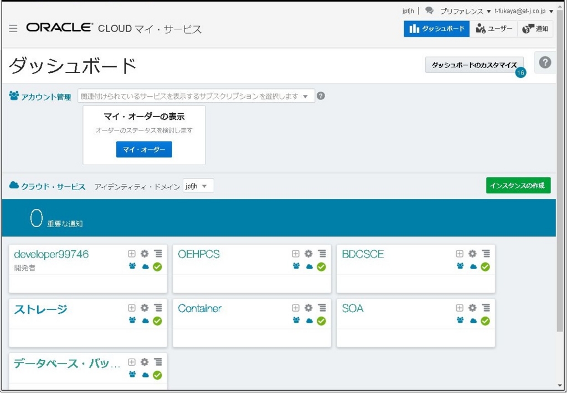This screenshot has height=394, width=567.
Task: Expand plus icon on Container card
Action: click(x=296, y=308)
